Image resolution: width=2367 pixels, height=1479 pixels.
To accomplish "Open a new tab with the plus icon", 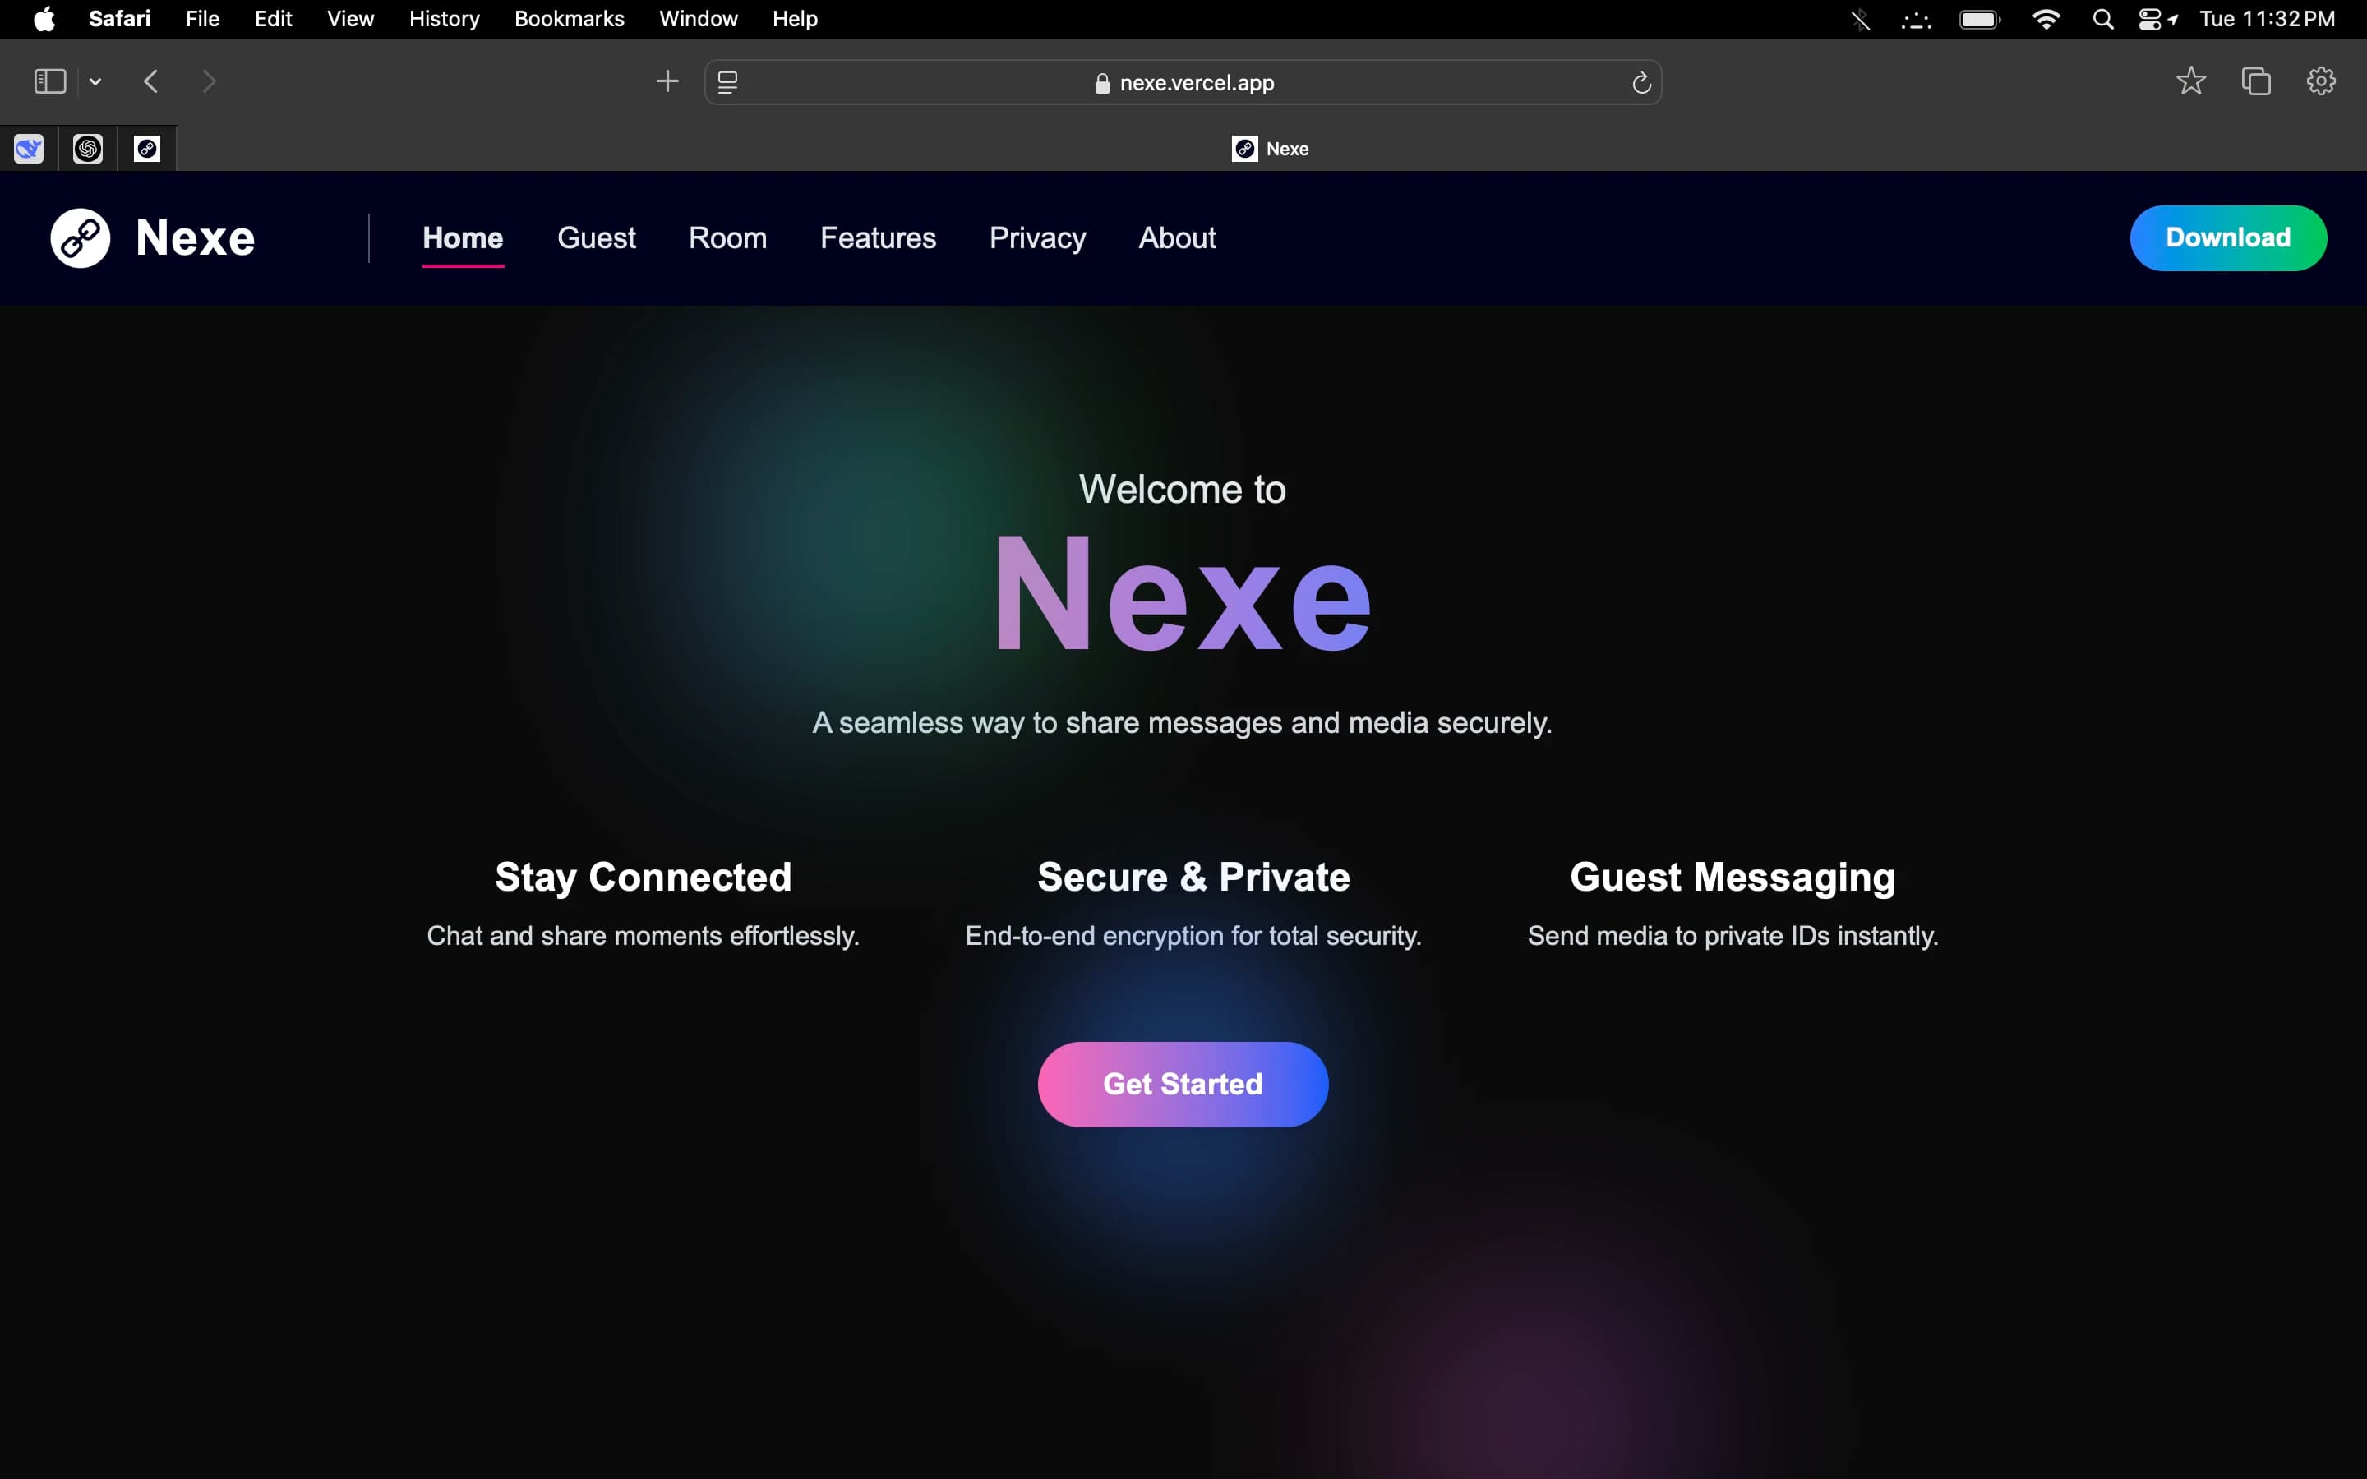I will 667,81.
